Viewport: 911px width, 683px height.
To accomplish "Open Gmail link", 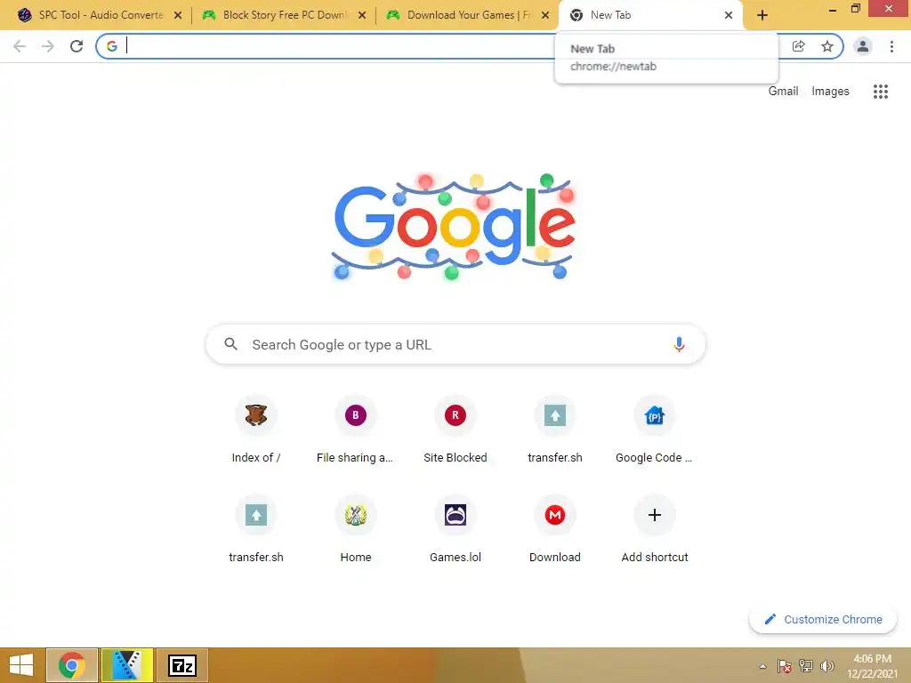I will pyautogui.click(x=783, y=92).
